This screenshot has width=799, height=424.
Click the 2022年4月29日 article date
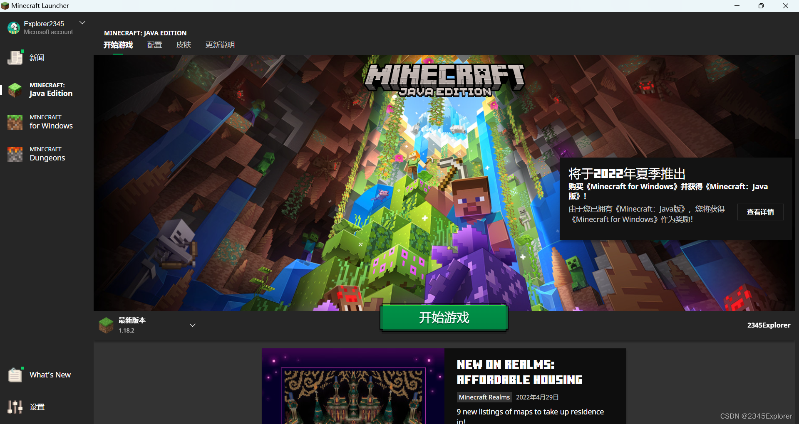pyautogui.click(x=537, y=397)
